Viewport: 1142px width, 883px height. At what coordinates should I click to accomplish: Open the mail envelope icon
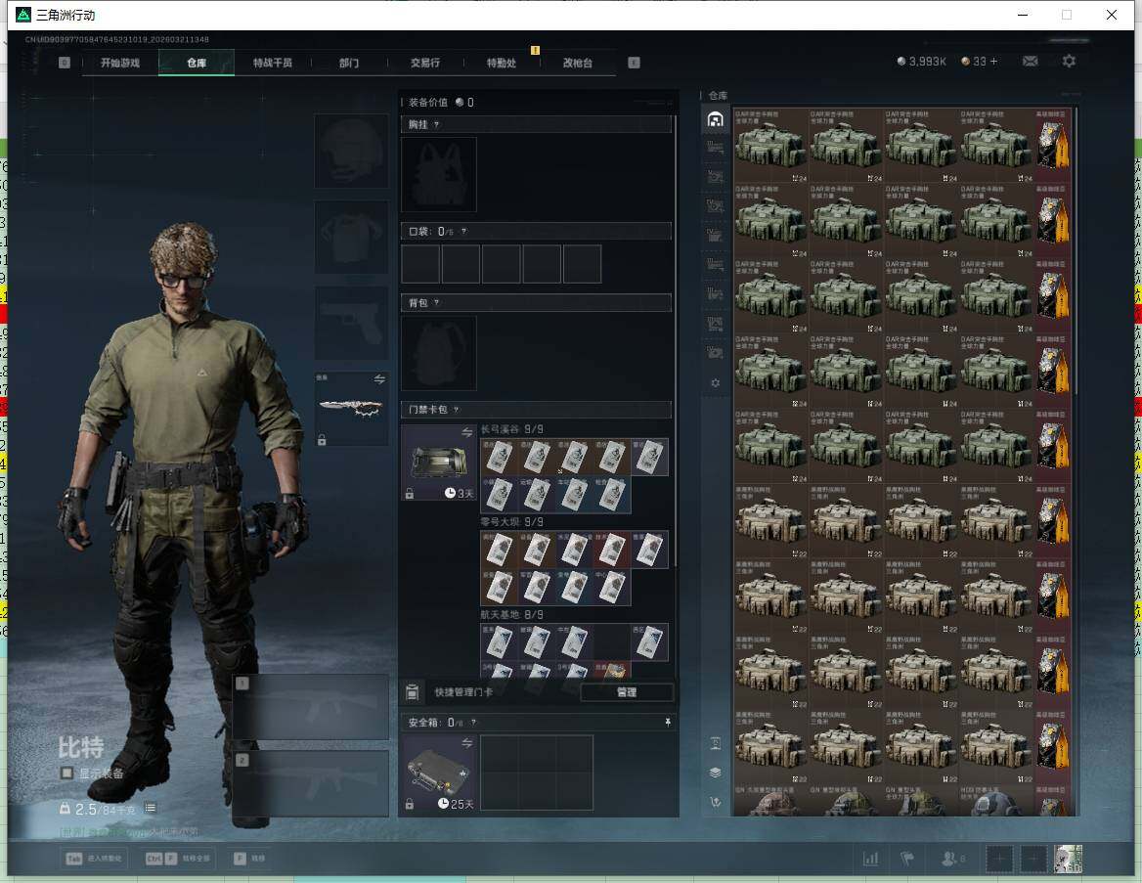point(1030,61)
